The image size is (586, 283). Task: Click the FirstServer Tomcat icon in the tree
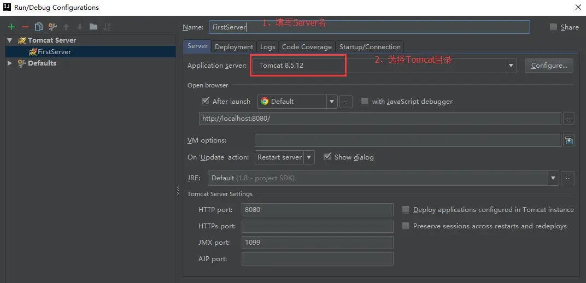pos(32,52)
